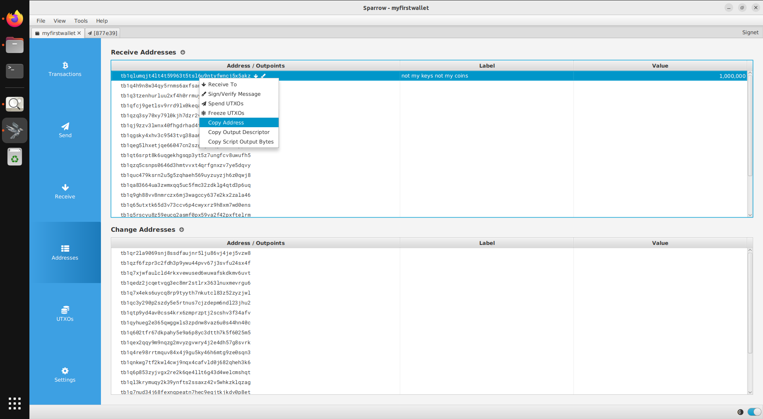Click the arrow icon next to Receive Addresses heading
This screenshot has width=763, height=419.
[183, 52]
